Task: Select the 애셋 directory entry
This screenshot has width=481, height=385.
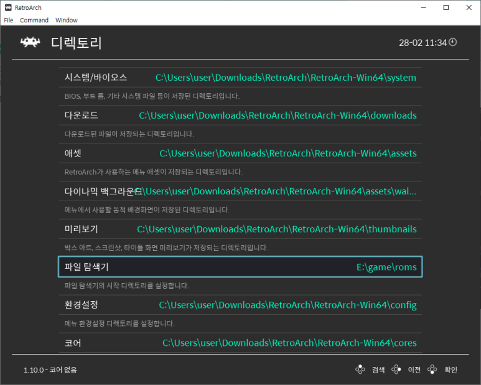Action: (x=240, y=153)
